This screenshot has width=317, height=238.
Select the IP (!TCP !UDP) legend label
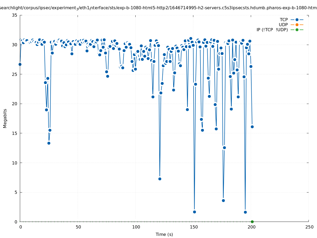pos(272,30)
